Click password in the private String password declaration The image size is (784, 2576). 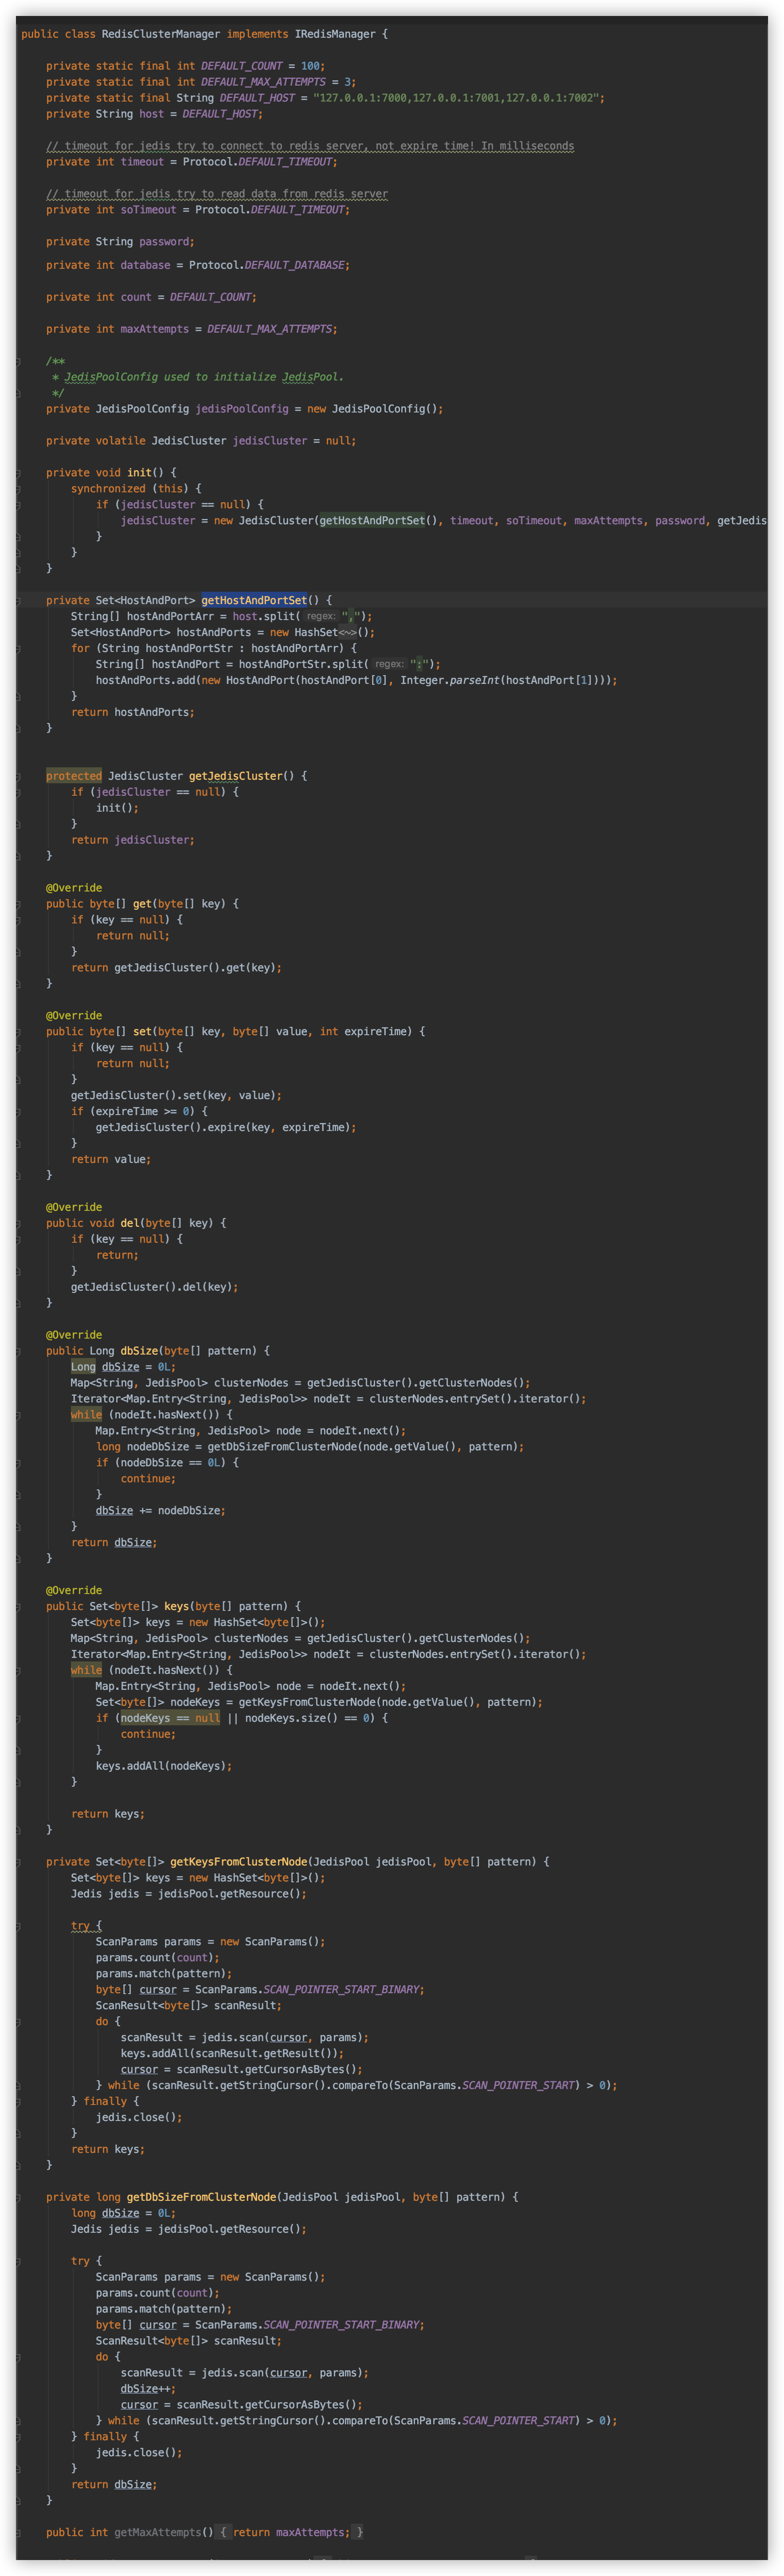point(164,242)
